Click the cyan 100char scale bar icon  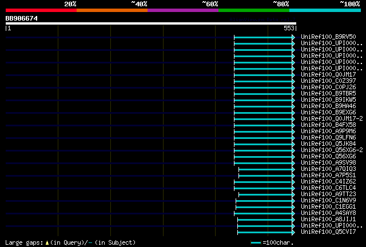[256, 243]
